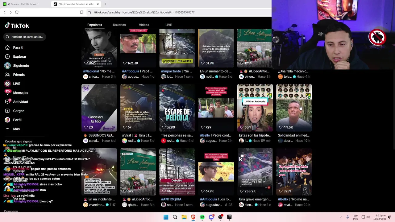Click the search field hombre se salva
The image size is (395, 222).
(25, 37)
